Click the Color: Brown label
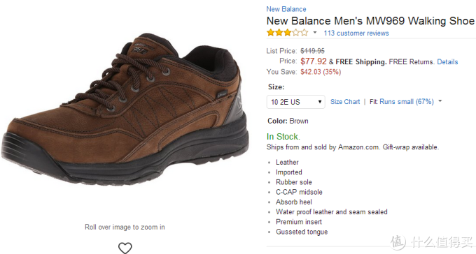The image size is (476, 254). [x=288, y=121]
